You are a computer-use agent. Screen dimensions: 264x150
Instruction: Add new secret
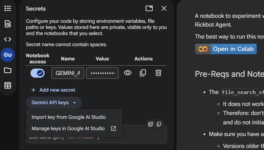(53, 90)
